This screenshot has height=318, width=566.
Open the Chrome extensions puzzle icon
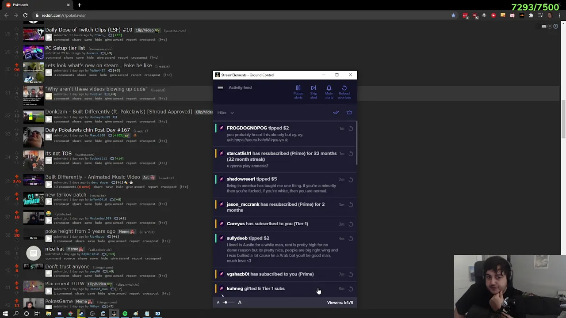click(531, 15)
